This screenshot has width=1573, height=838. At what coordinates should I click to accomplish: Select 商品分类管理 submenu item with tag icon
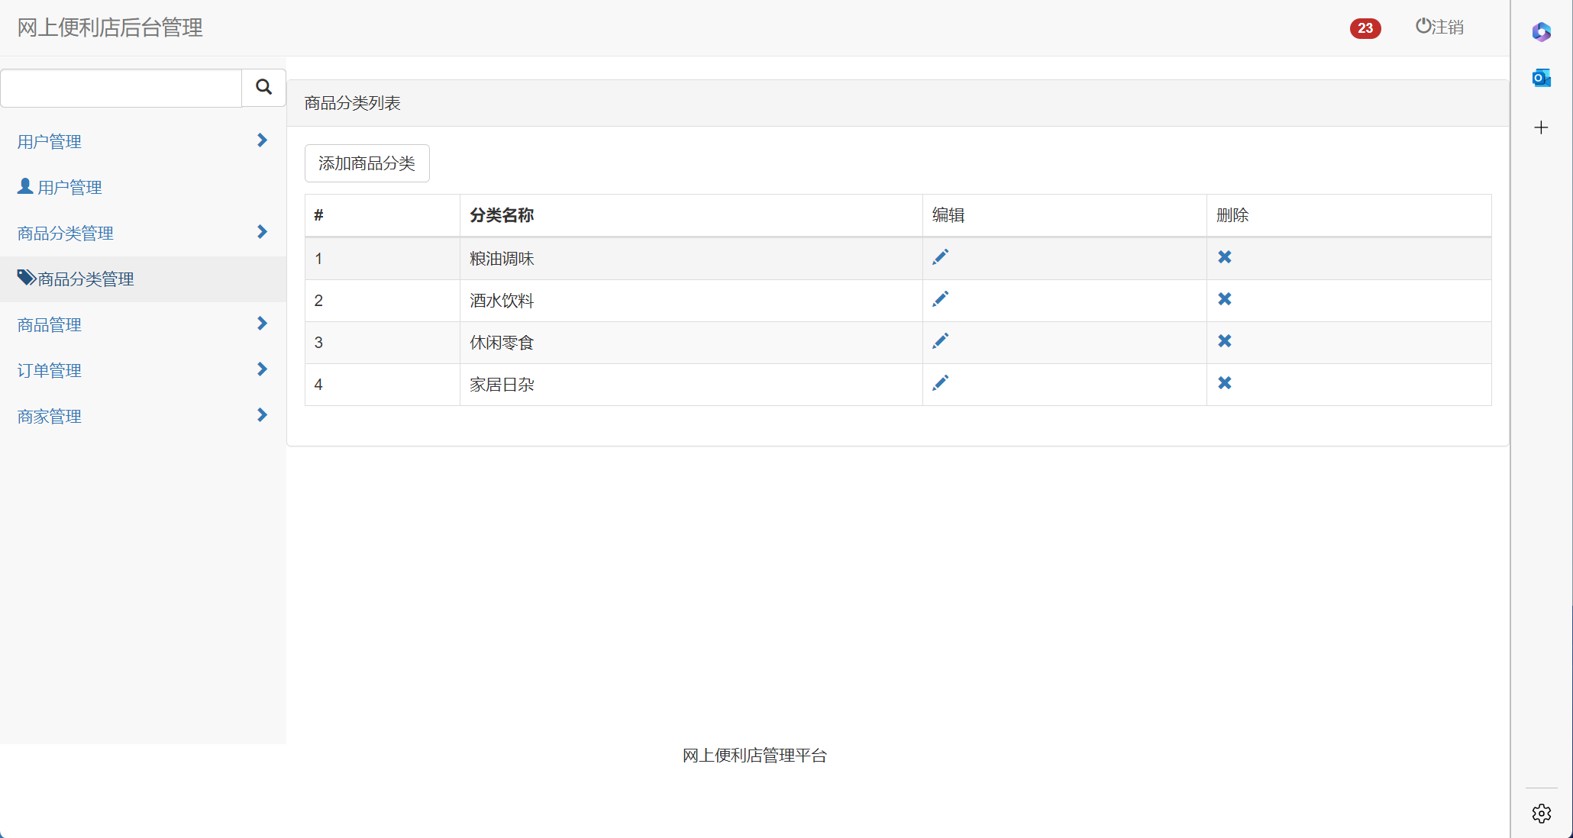pos(76,279)
